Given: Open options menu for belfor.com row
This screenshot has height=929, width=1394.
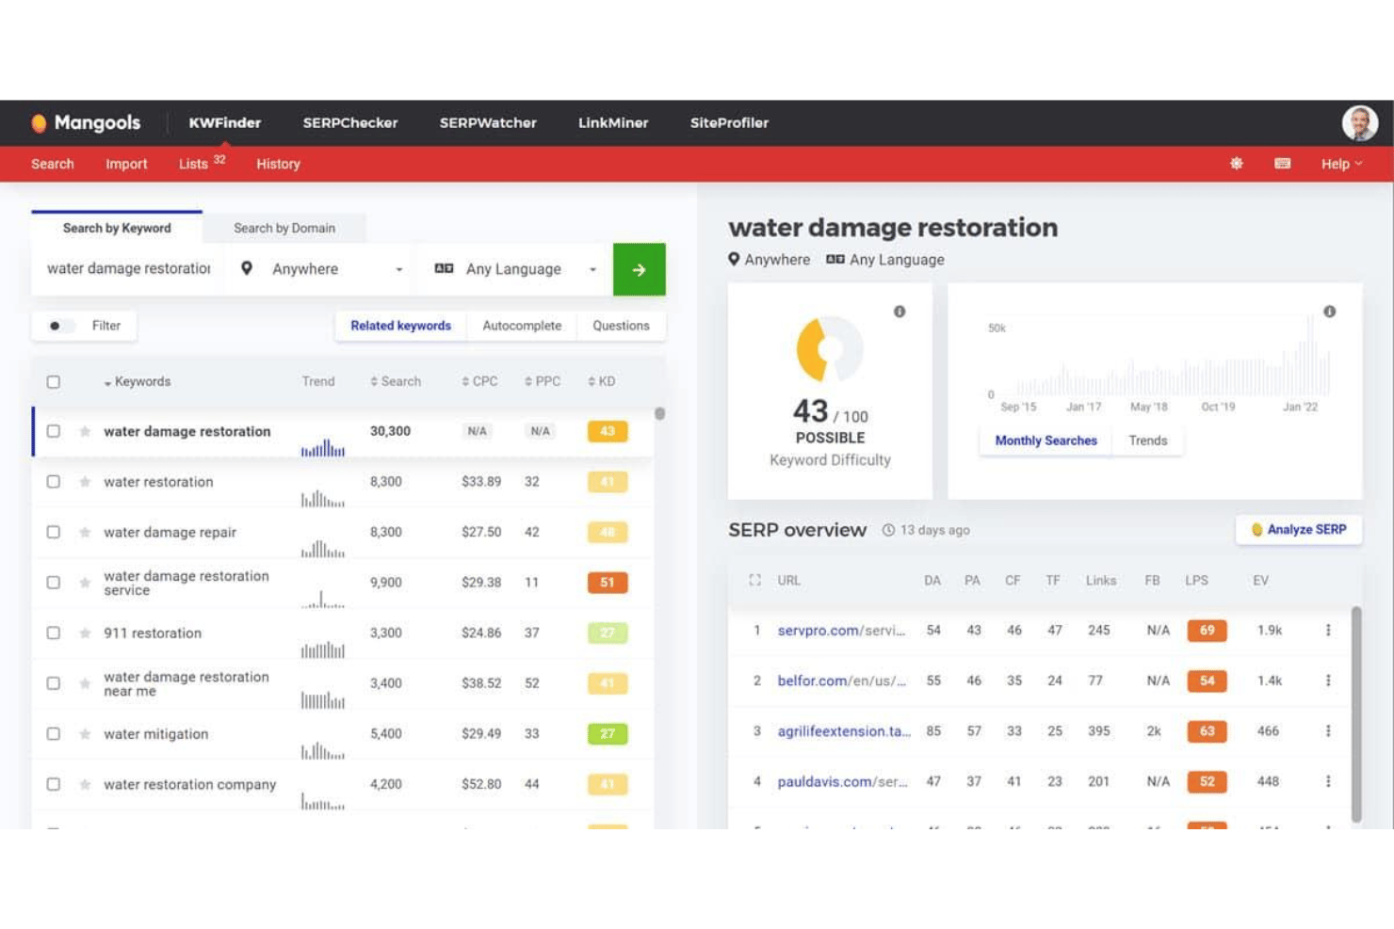Looking at the screenshot, I should (1328, 681).
